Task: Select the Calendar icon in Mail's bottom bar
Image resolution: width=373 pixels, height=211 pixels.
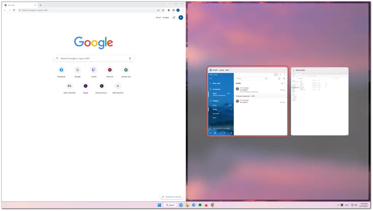Action: 215,133
